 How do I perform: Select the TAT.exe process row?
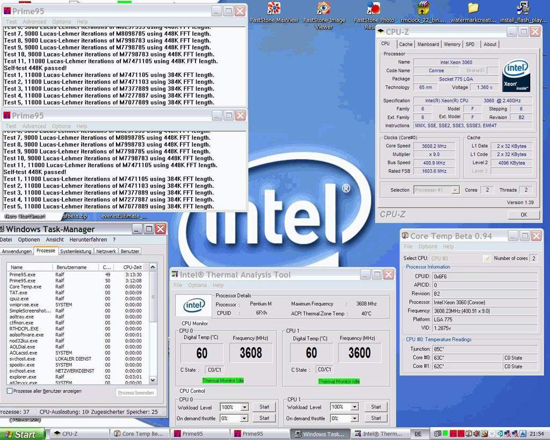click(78, 293)
